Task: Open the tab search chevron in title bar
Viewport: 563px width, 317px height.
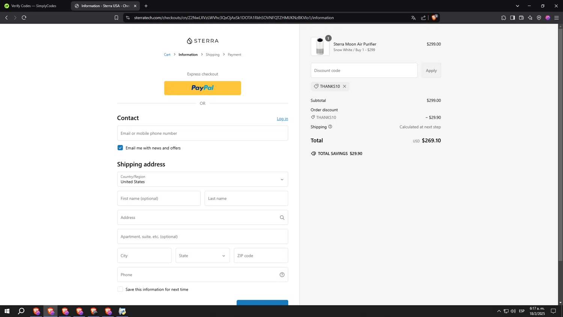Action: click(517, 6)
